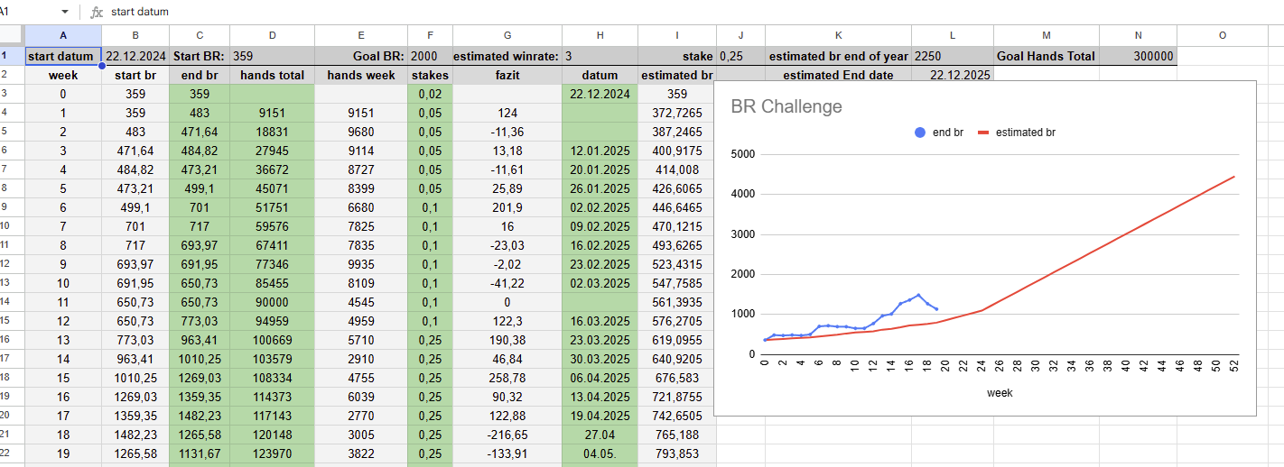
Task: Select column A header
Action: coord(63,35)
